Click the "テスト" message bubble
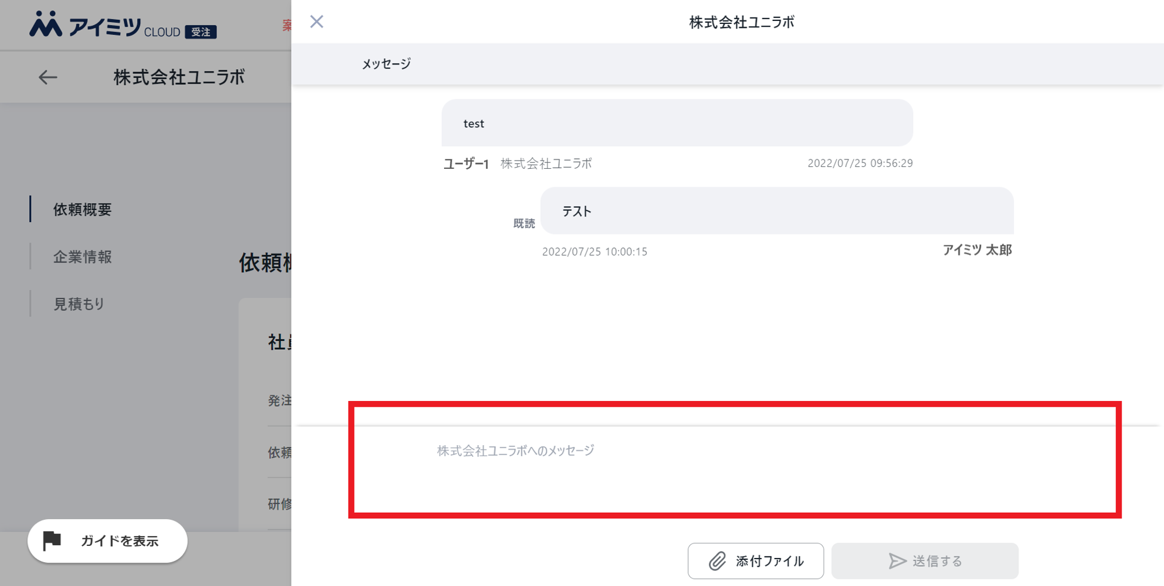Viewport: 1164px width, 586px height. [x=776, y=211]
